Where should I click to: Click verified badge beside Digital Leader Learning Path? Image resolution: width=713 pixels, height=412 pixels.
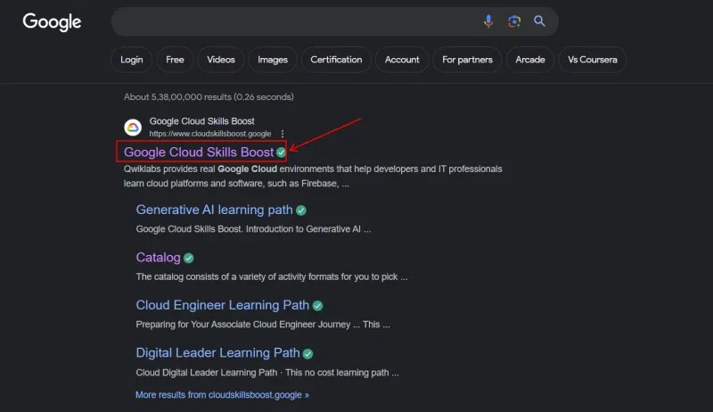(307, 354)
